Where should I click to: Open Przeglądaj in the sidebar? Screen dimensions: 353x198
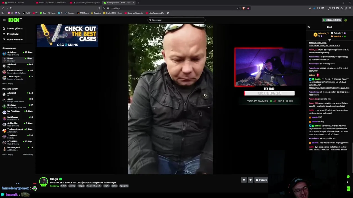tap(10, 34)
